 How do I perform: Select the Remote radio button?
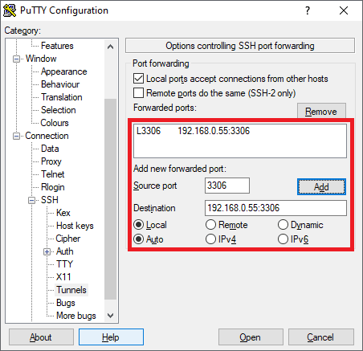coord(210,225)
